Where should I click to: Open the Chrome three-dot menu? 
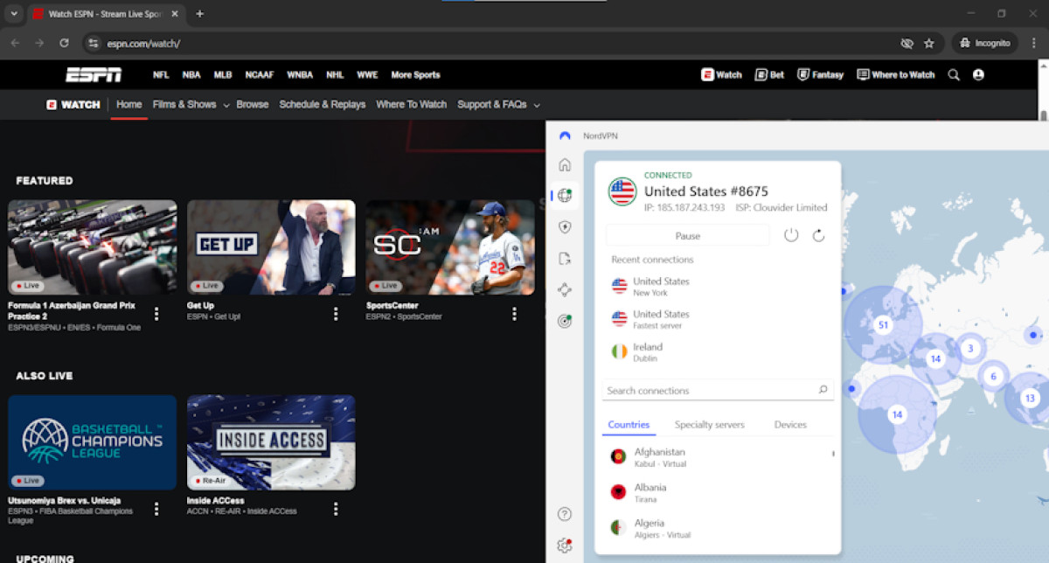pos(1033,43)
